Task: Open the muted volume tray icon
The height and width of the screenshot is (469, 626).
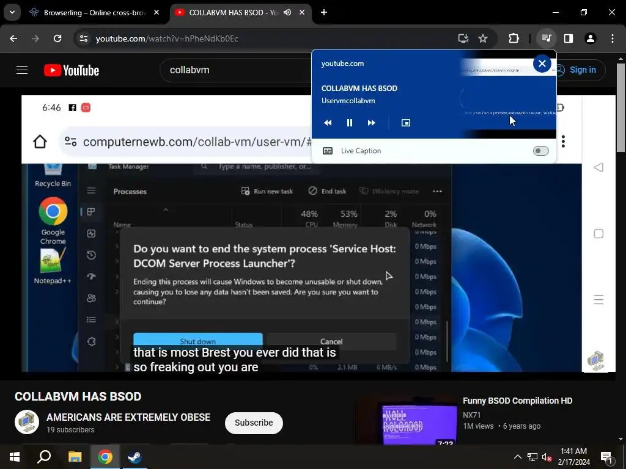Action: pos(547,457)
